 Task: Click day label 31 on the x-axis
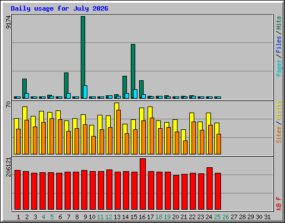click(x=268, y=217)
